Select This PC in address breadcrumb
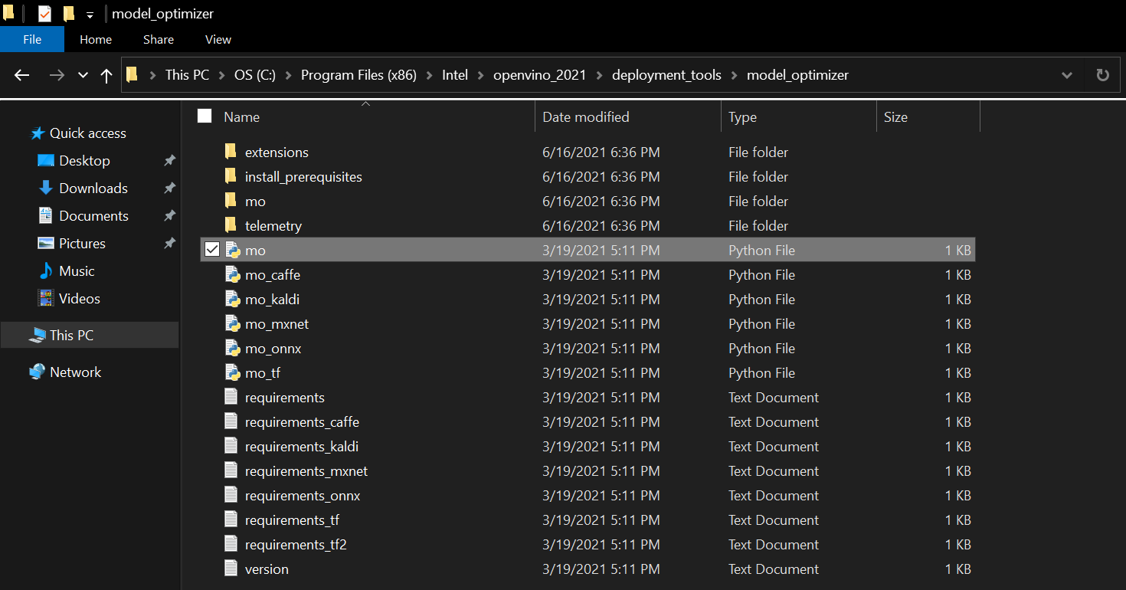 [x=187, y=75]
